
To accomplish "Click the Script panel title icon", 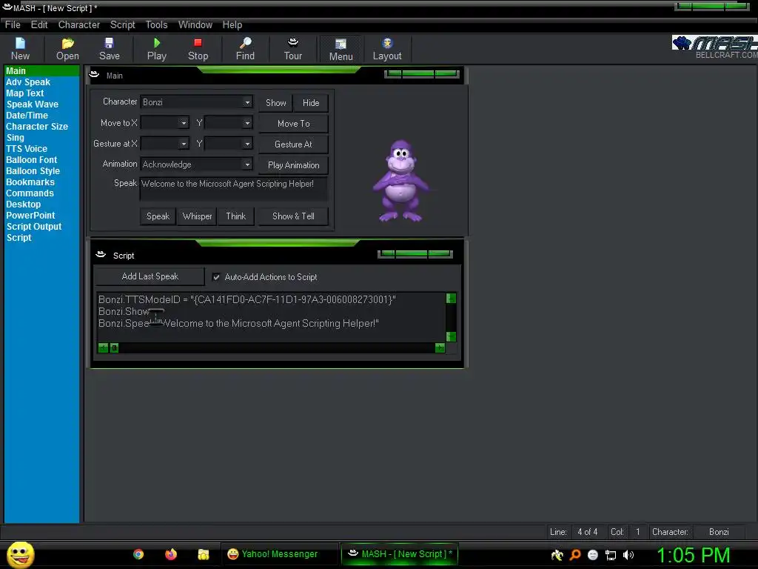I will [101, 255].
